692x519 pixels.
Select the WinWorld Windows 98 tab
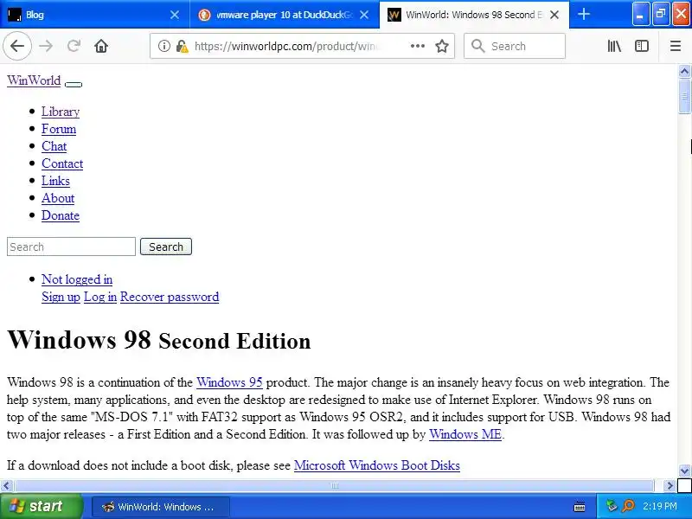coord(474,15)
